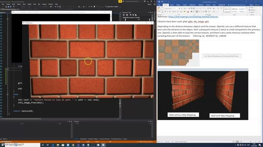
Task: Click the 'Wall with Mip Mapping' text box
Action: [225, 116]
